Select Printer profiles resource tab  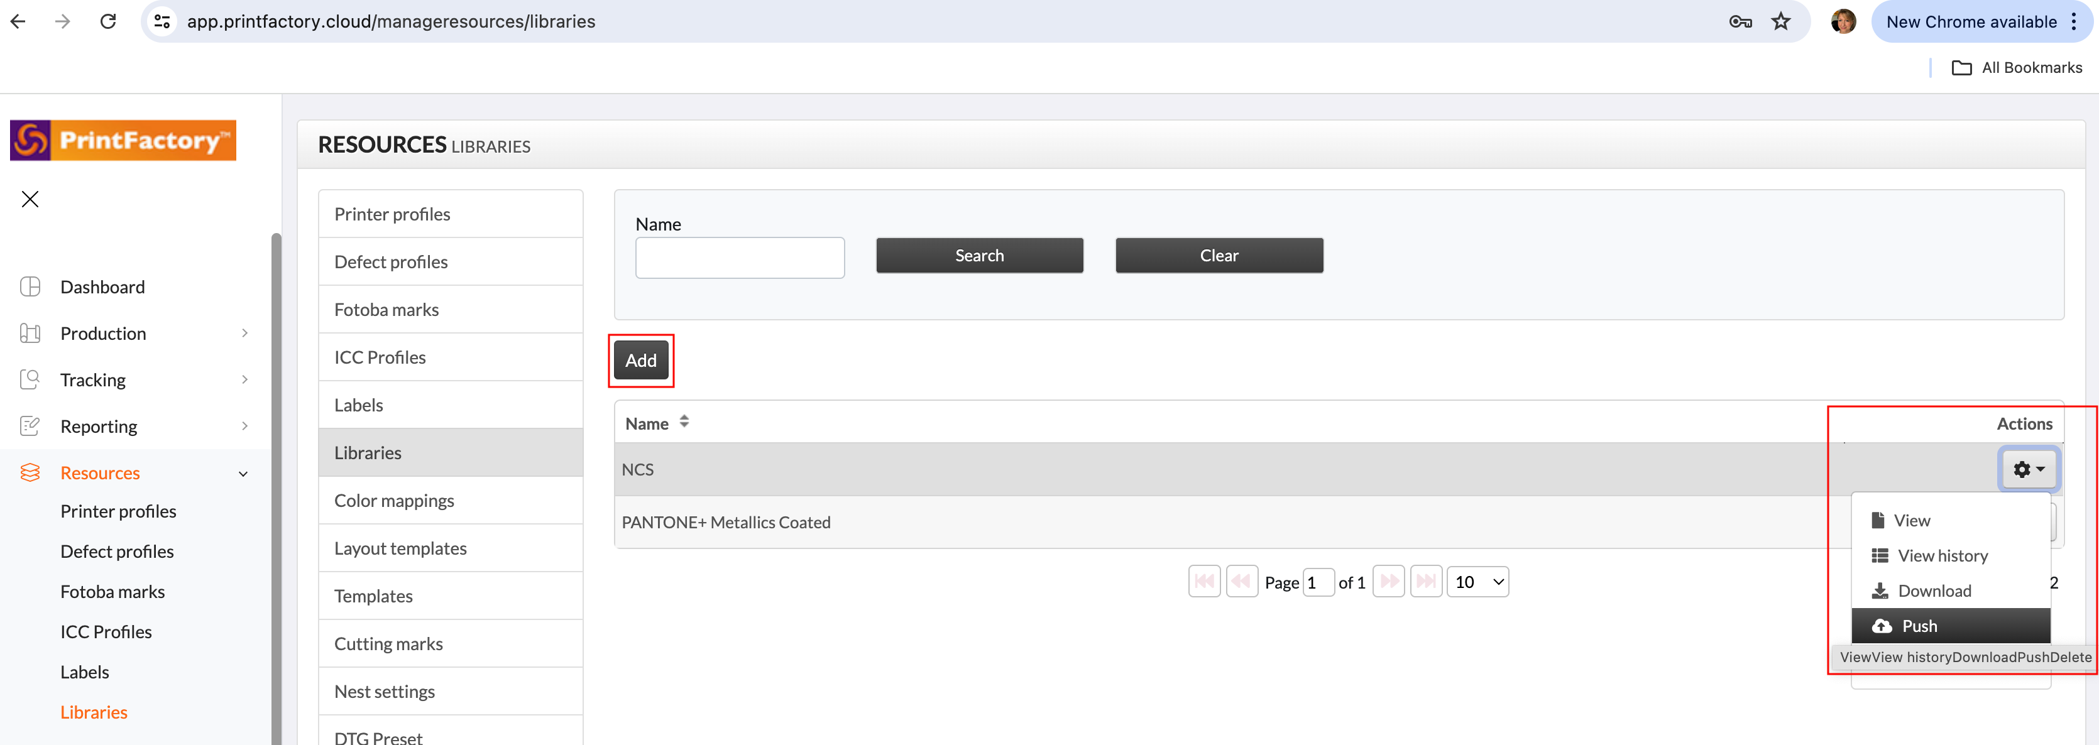click(x=451, y=214)
